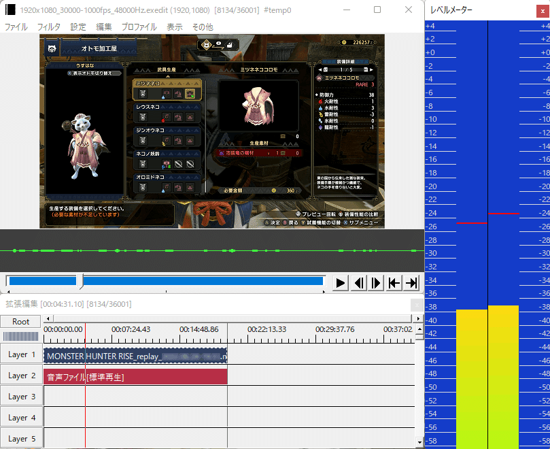Click timeline vertical scroll down arrow
The height and width of the screenshot is (449, 550).
(419, 442)
